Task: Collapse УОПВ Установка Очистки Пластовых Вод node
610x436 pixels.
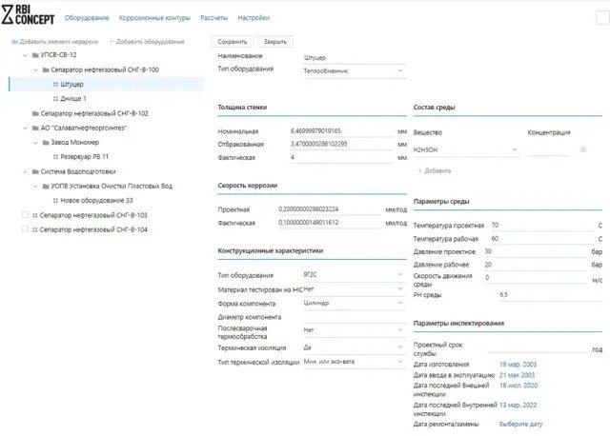Action: click(x=35, y=187)
